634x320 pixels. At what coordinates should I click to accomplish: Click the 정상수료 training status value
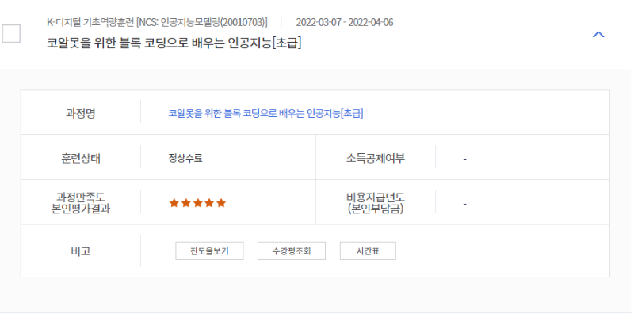[185, 158]
